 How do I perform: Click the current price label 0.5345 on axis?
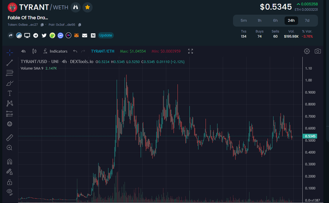[x=310, y=136]
